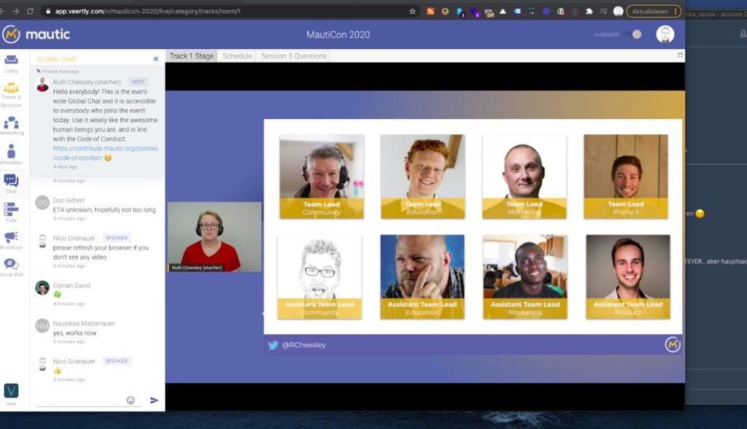
Task: Open the RSS feed extension
Action: coord(430,11)
